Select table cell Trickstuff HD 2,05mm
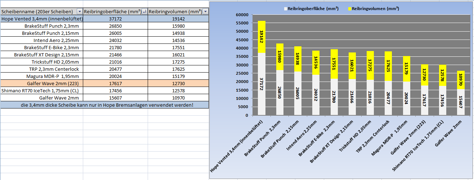Viewport: 474px width, 180px height. point(42,62)
